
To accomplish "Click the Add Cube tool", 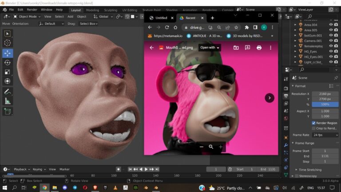I will click(8, 111).
